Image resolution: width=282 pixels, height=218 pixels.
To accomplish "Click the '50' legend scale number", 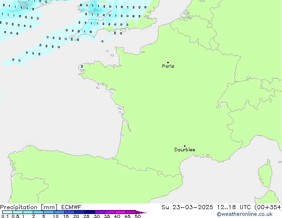I will tap(137, 216).
